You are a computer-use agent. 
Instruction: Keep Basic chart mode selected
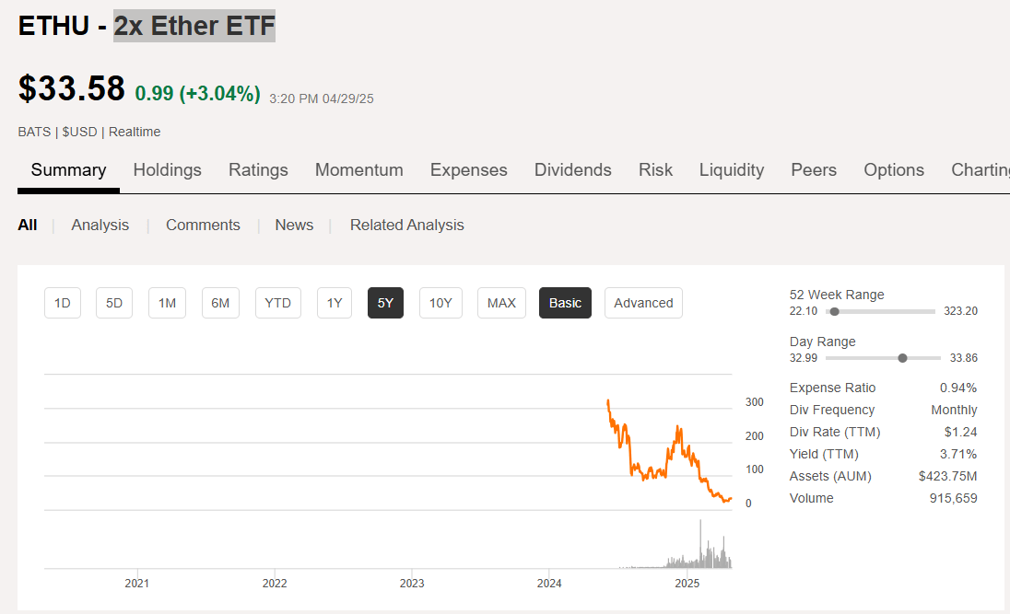coord(565,303)
